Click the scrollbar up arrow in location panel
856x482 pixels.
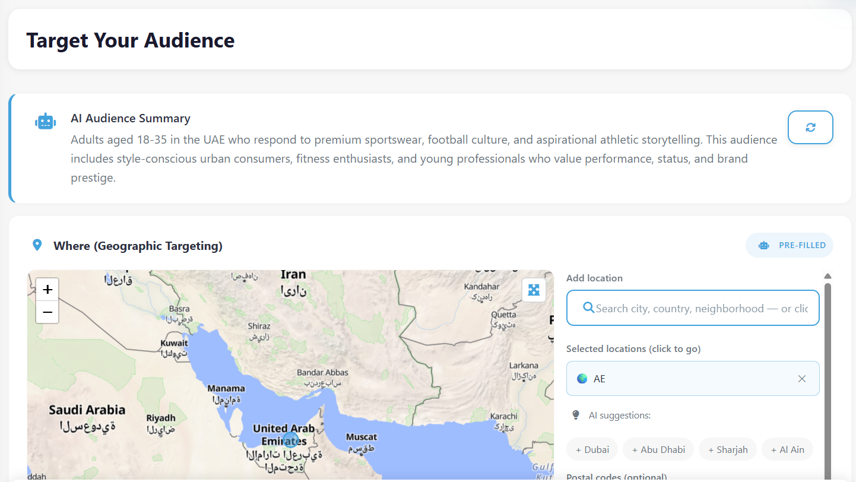tap(828, 276)
